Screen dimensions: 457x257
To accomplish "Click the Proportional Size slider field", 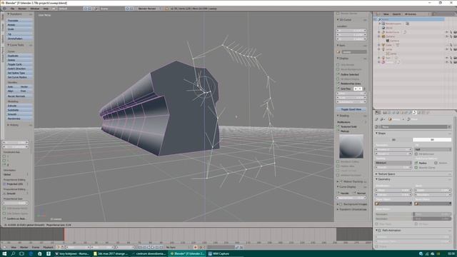I will (16, 203).
